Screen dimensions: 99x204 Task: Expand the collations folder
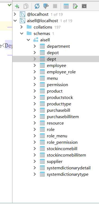click(21, 27)
